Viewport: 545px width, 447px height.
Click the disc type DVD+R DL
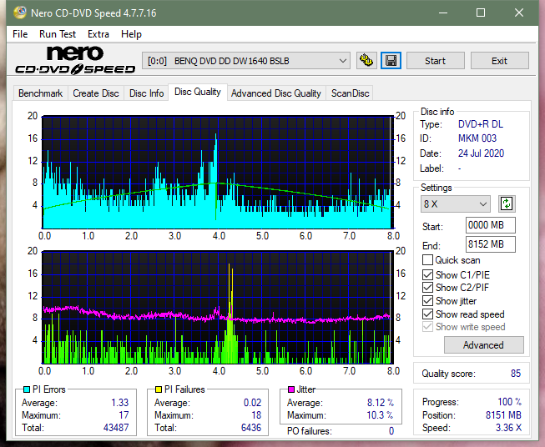(481, 124)
